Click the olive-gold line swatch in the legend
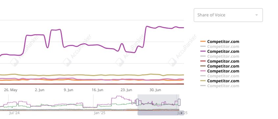The image size is (278, 119). point(203,81)
